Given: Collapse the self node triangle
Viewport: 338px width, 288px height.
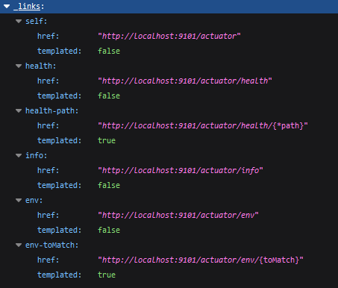Looking at the screenshot, I should point(19,22).
